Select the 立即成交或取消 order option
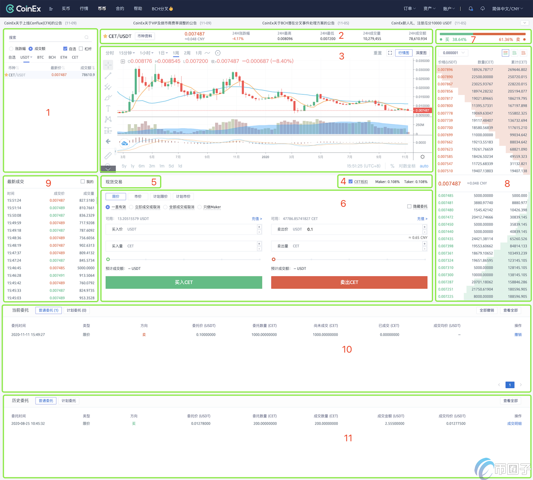Viewport: 533px width, 480px height. [x=131, y=207]
